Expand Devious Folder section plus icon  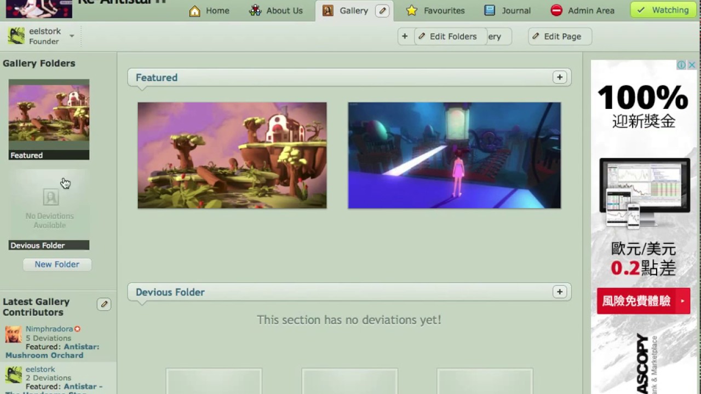[560, 292]
